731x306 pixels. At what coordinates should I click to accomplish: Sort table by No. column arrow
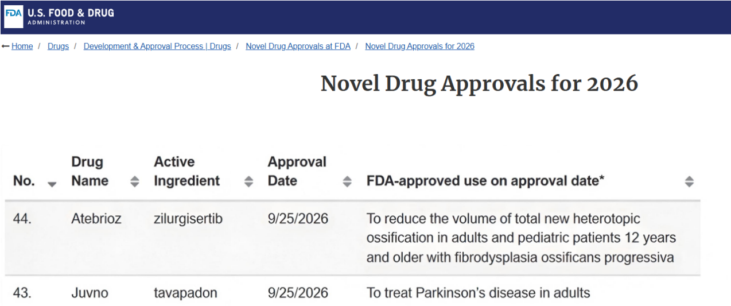pyautogui.click(x=52, y=184)
